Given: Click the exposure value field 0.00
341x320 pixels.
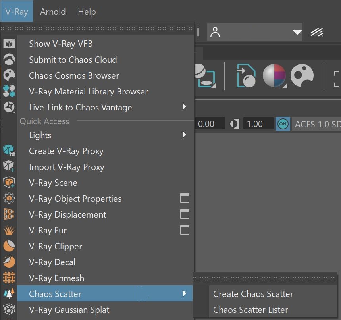Looking at the screenshot, I should tap(210, 123).
